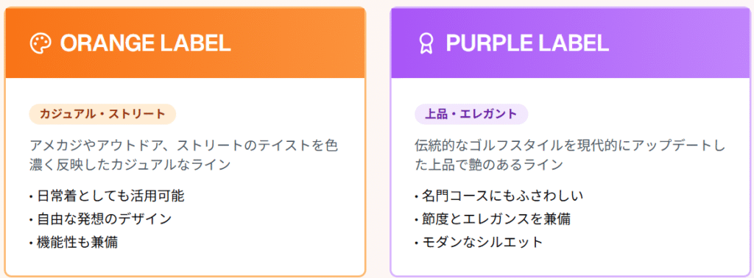Click the カジュアル・ストリート tag badge
This screenshot has height=278, width=754.
click(x=102, y=114)
